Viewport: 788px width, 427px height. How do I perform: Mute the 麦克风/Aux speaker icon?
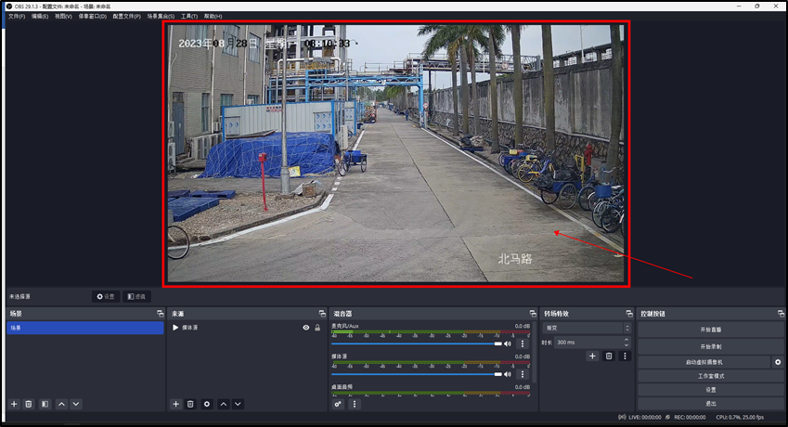click(x=508, y=343)
